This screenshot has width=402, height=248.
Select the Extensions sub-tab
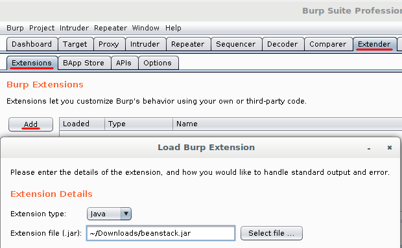pyautogui.click(x=32, y=63)
